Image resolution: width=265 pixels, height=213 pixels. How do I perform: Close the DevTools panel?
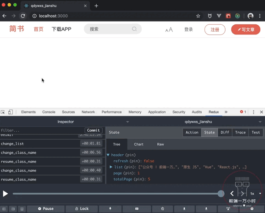pos(261,112)
